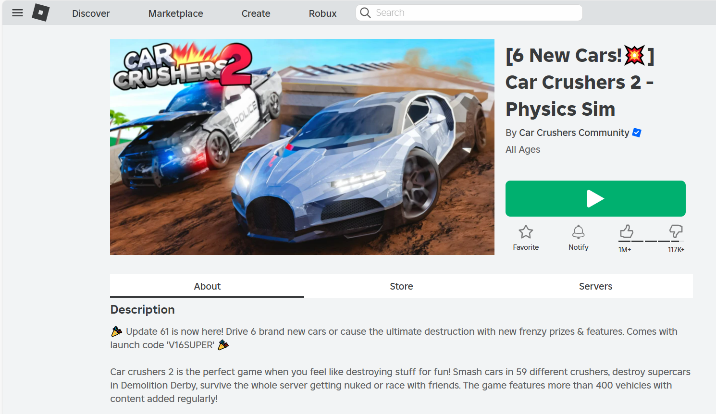Dislike the game with thumbs down
Viewport: 716px width, 414px height.
(676, 231)
